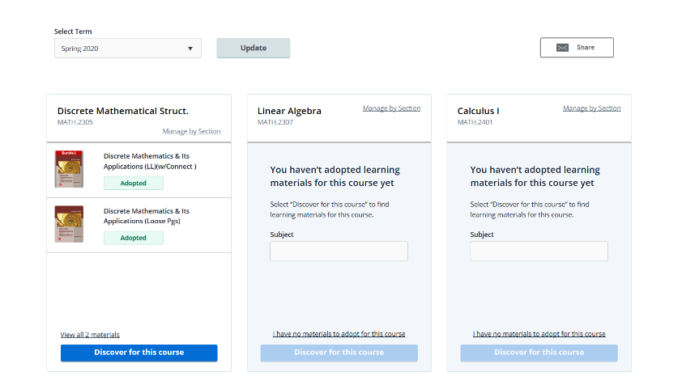The height and width of the screenshot is (385, 686).
Task: Click Adopted badge on Loose Pgs book
Action: point(134,238)
